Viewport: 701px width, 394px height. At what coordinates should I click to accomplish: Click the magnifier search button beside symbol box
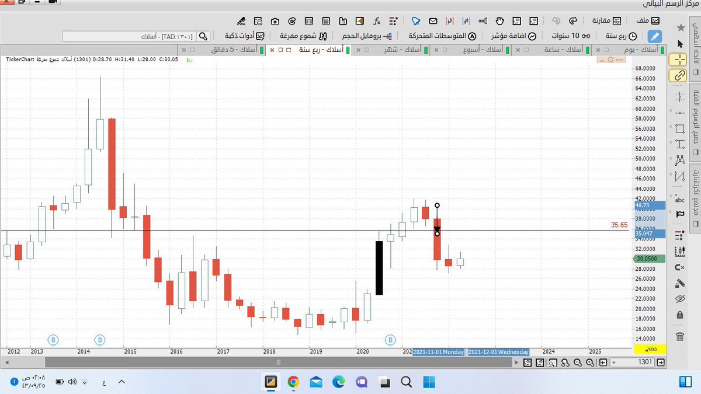(x=203, y=36)
